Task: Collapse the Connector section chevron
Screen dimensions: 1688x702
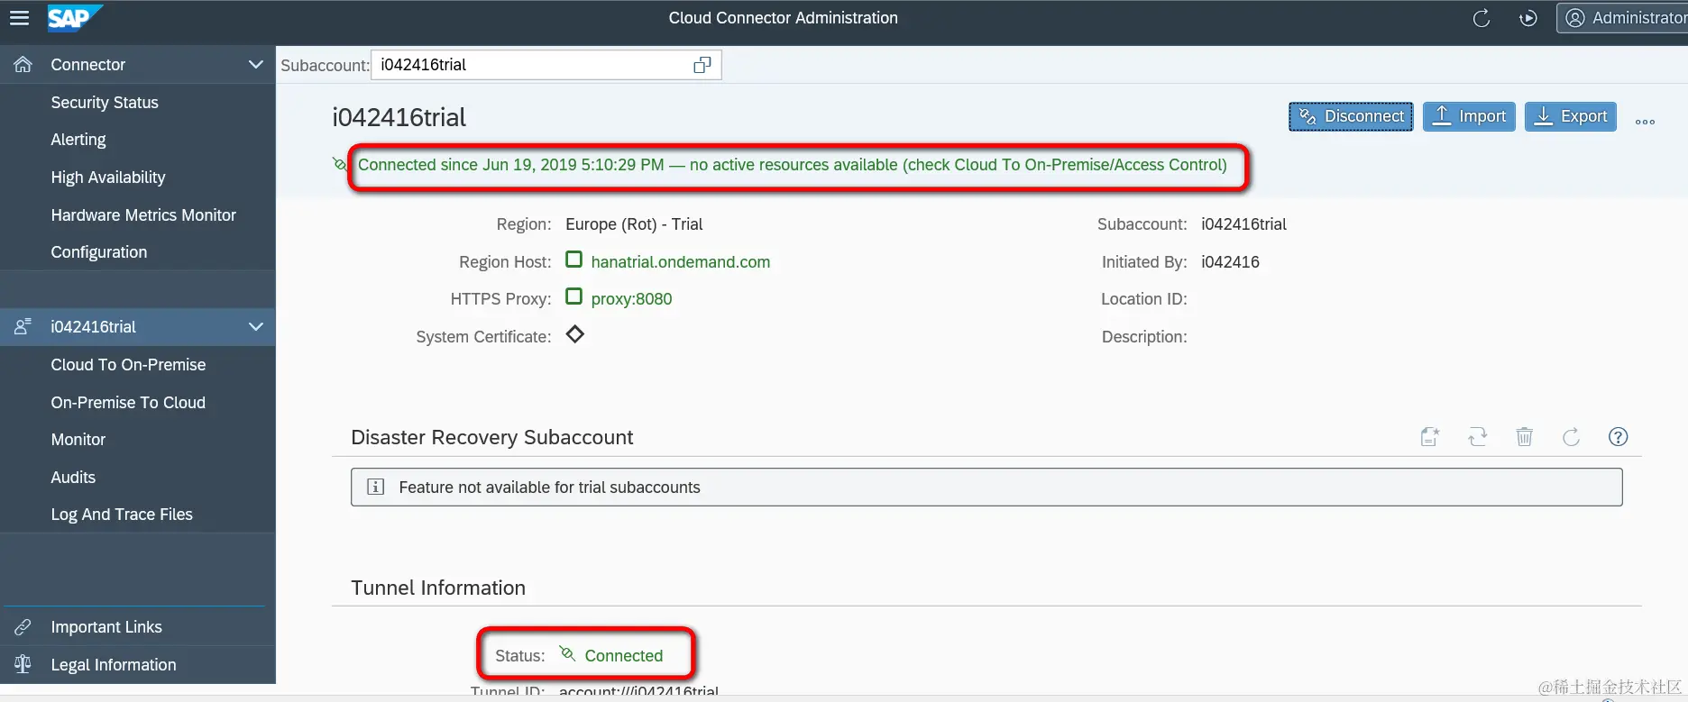Action: 256,65
